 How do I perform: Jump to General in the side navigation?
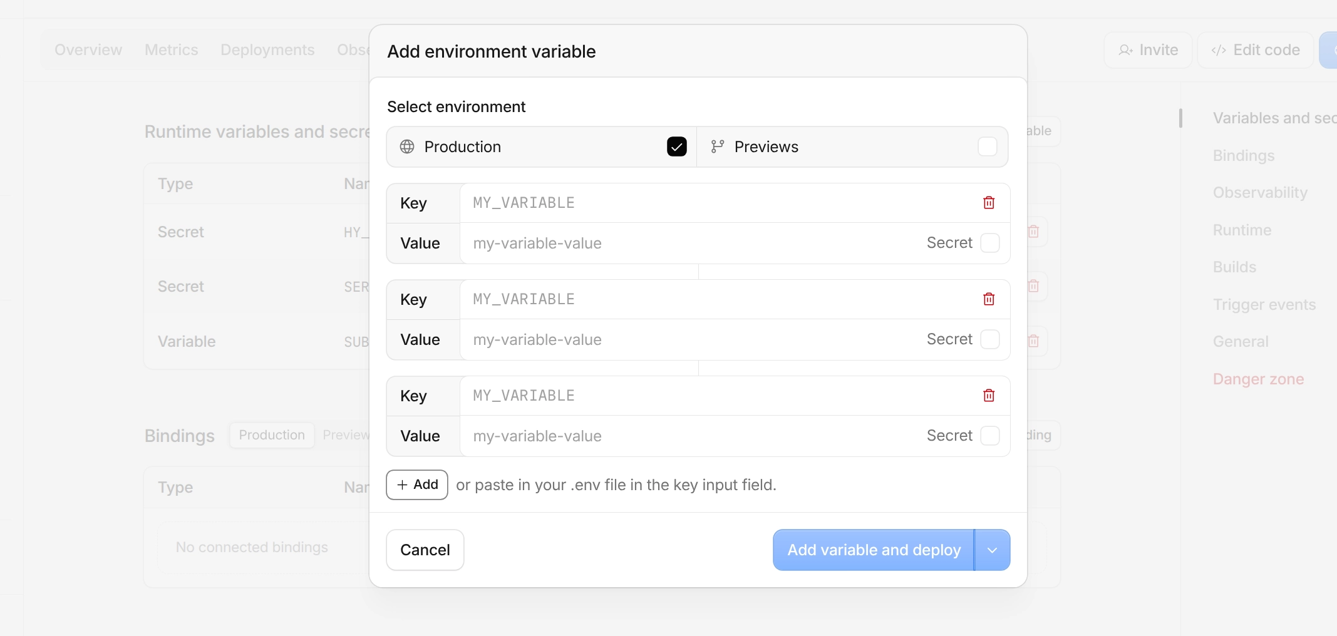pyautogui.click(x=1241, y=342)
